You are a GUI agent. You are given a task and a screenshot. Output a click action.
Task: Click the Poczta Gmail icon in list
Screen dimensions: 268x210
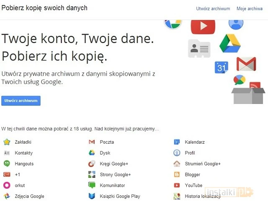click(x=92, y=142)
